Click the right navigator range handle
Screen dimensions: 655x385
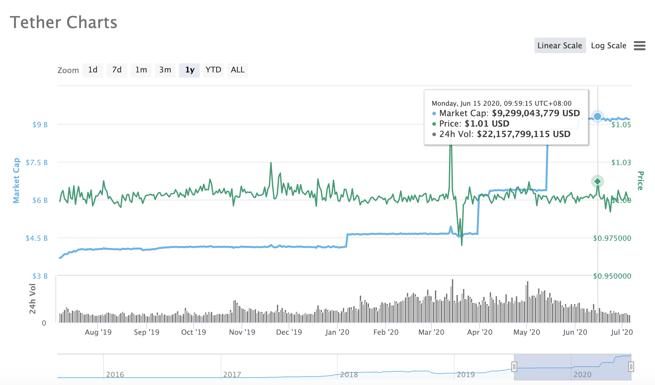point(631,367)
